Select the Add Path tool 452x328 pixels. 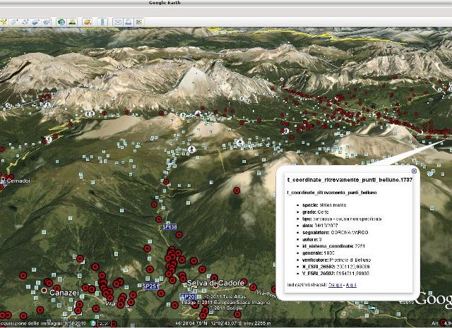pos(25,22)
